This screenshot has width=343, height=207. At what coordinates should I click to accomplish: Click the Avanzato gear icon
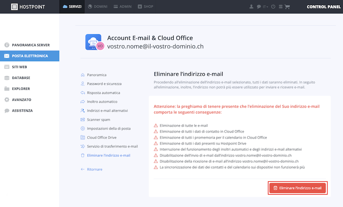point(7,100)
